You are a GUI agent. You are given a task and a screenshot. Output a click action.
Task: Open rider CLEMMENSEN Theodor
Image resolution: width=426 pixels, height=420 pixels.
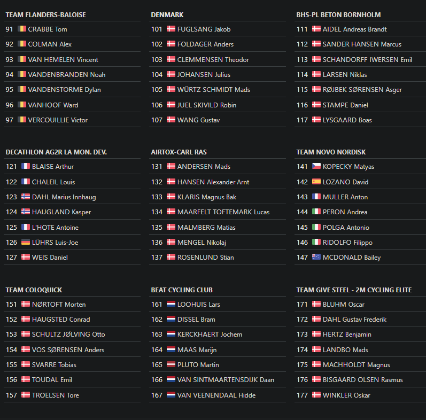(x=213, y=60)
